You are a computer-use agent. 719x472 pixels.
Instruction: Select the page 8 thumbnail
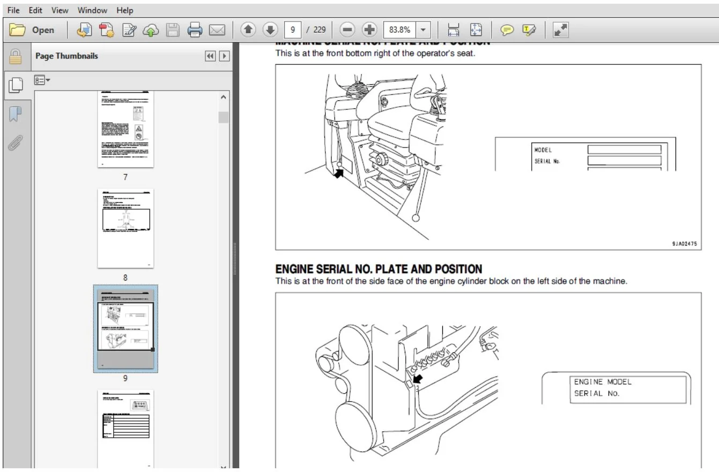(x=125, y=228)
